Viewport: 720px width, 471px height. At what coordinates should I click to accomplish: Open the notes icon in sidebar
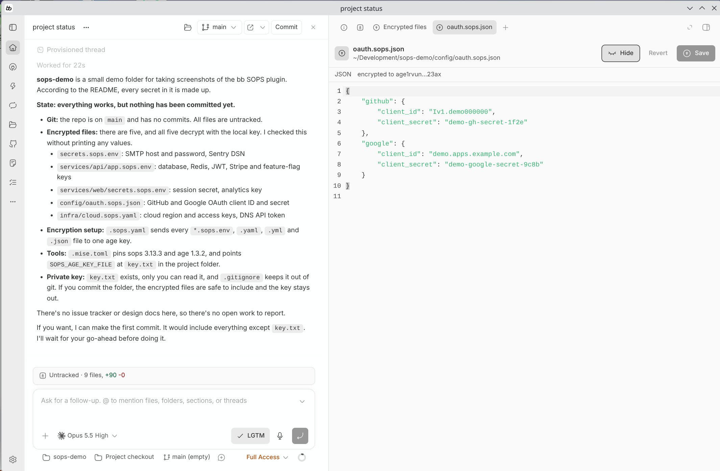(13, 163)
